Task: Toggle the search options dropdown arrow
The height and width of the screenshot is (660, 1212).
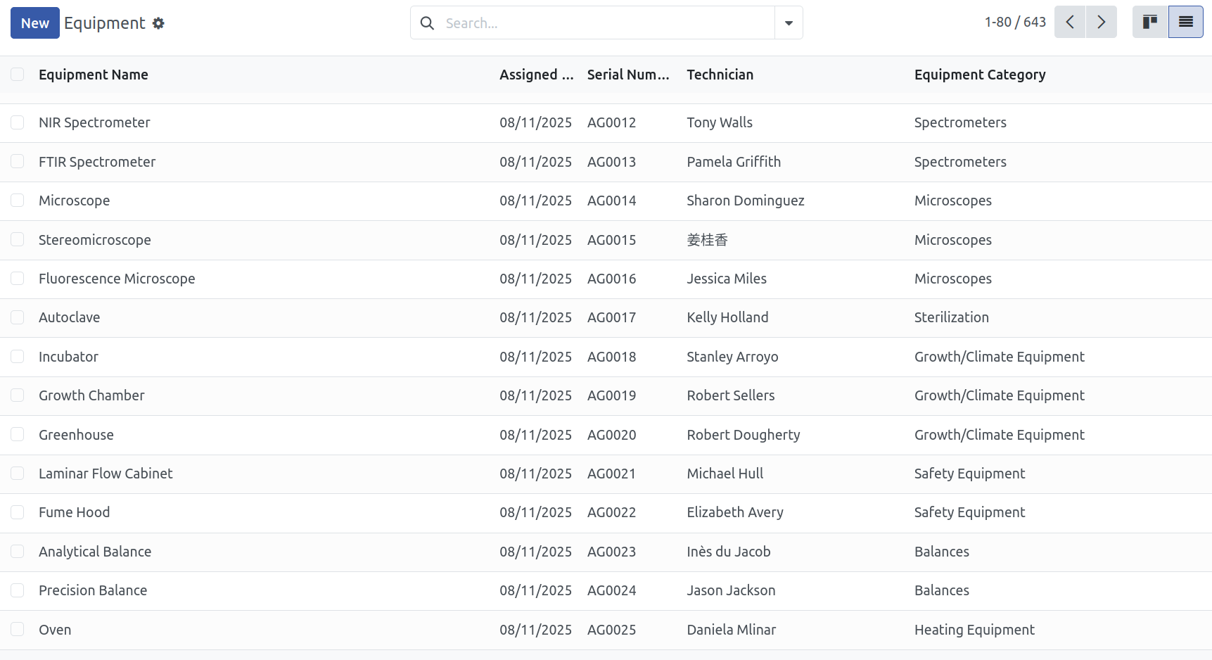Action: 789,23
